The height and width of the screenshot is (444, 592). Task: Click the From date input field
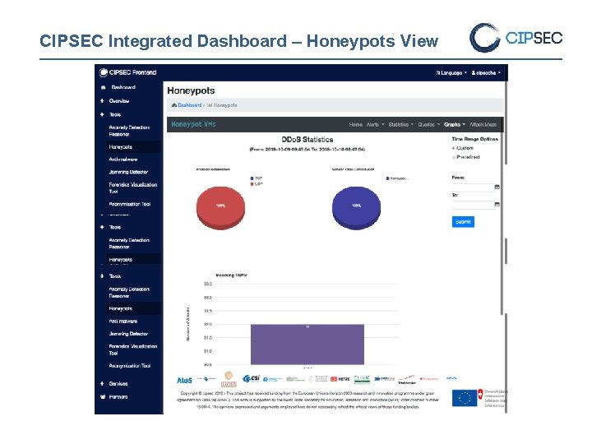coord(473,187)
